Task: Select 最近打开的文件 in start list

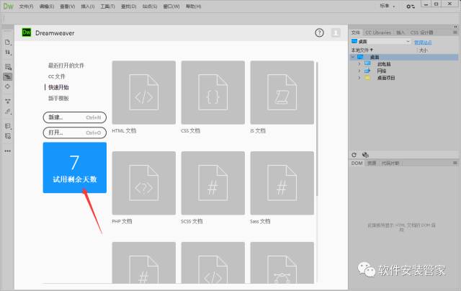Action: click(66, 65)
